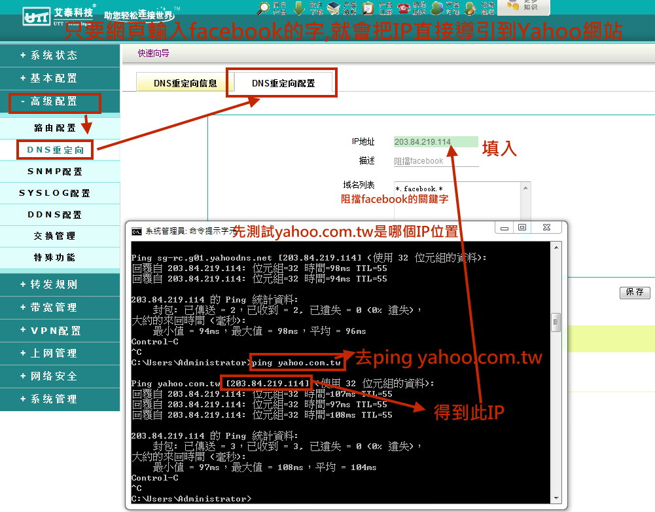This screenshot has width=655, height=512.
Task: Click the 保存 save button
Action: tap(635, 292)
